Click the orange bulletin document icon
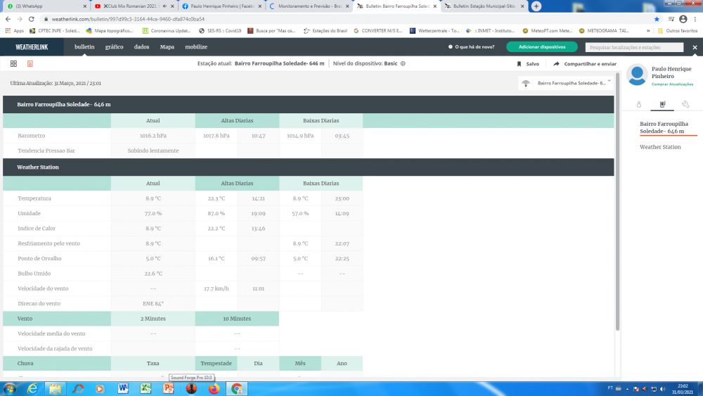703x396 pixels. pos(30,63)
